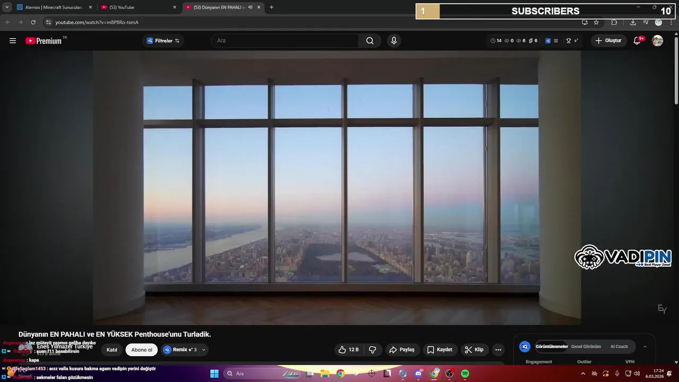Bookmark this page with the star
This screenshot has width=679, height=382.
click(596, 22)
